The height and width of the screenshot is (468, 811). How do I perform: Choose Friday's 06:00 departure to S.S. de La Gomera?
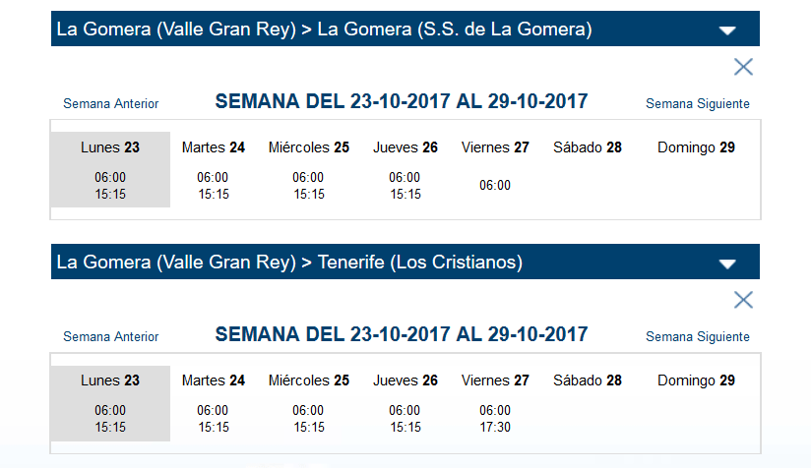tap(495, 186)
